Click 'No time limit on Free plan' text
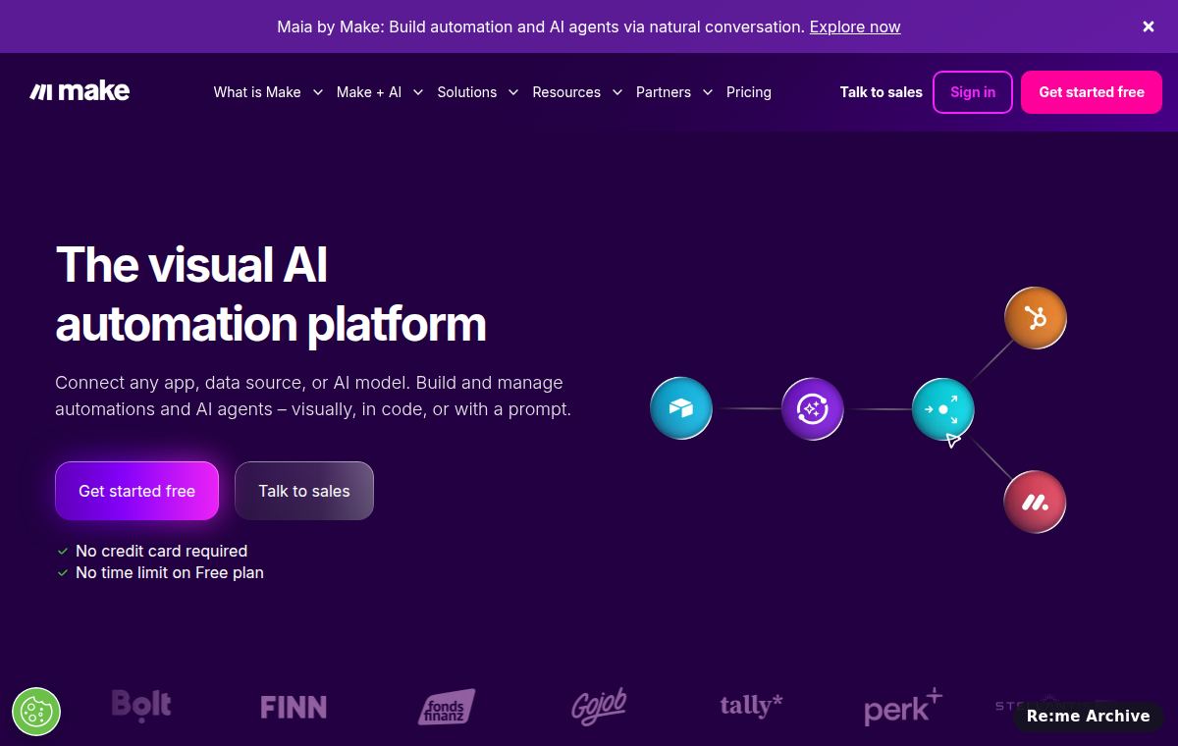 click(x=170, y=572)
